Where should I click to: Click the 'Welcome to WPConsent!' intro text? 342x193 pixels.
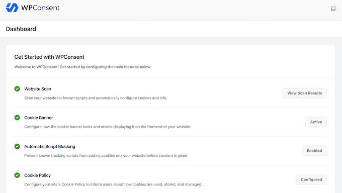pos(82,67)
